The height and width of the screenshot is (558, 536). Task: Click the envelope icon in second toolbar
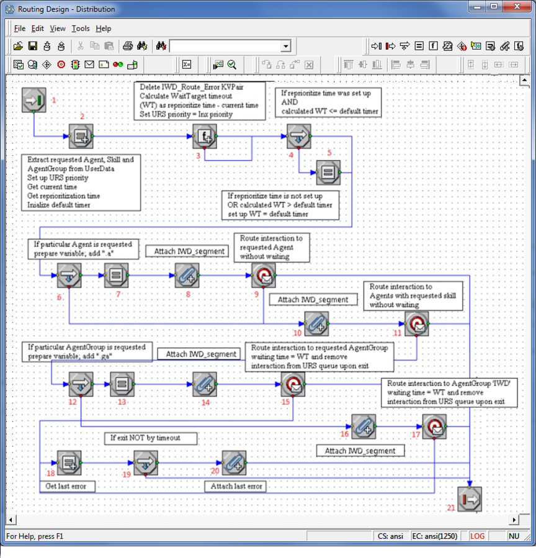(89, 65)
